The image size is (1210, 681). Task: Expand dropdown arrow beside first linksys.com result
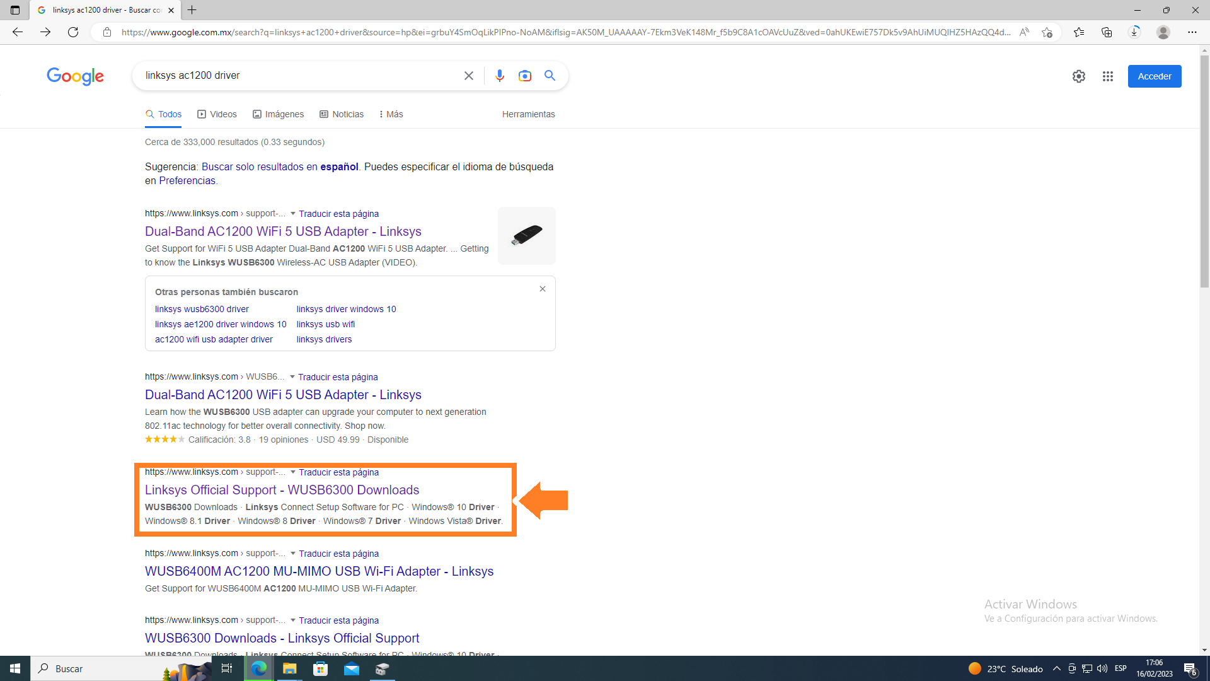(x=293, y=214)
